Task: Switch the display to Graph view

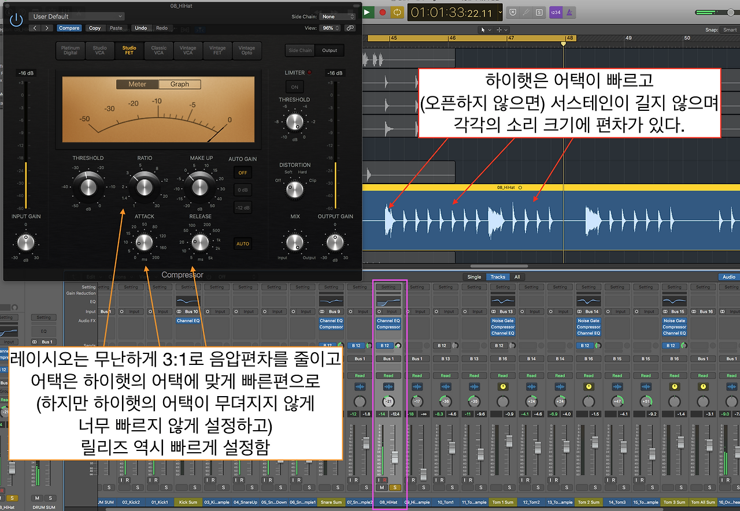Action: [x=180, y=84]
